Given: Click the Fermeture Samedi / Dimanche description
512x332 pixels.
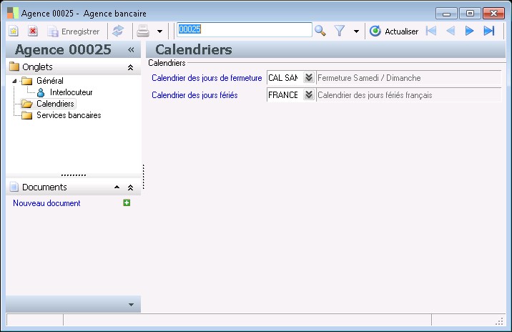Looking at the screenshot, I should coord(409,78).
